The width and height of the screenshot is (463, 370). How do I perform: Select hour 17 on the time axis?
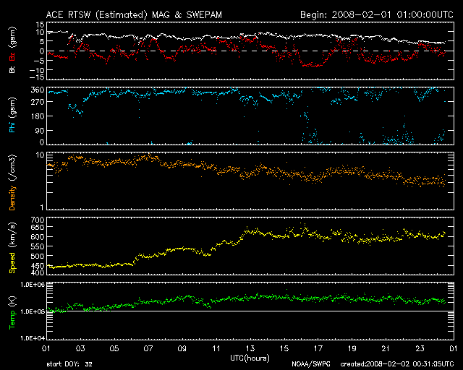click(x=317, y=348)
